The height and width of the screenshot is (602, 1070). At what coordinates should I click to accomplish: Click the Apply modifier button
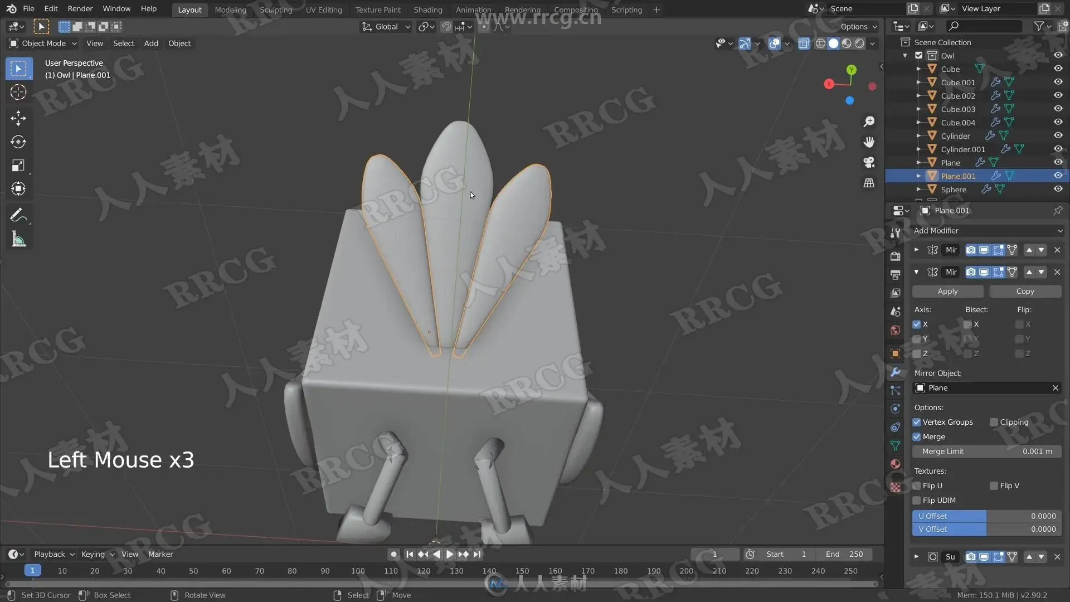(947, 292)
